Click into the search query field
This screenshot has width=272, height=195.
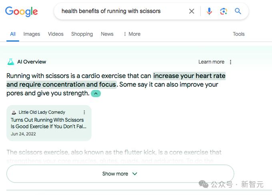click(120, 11)
